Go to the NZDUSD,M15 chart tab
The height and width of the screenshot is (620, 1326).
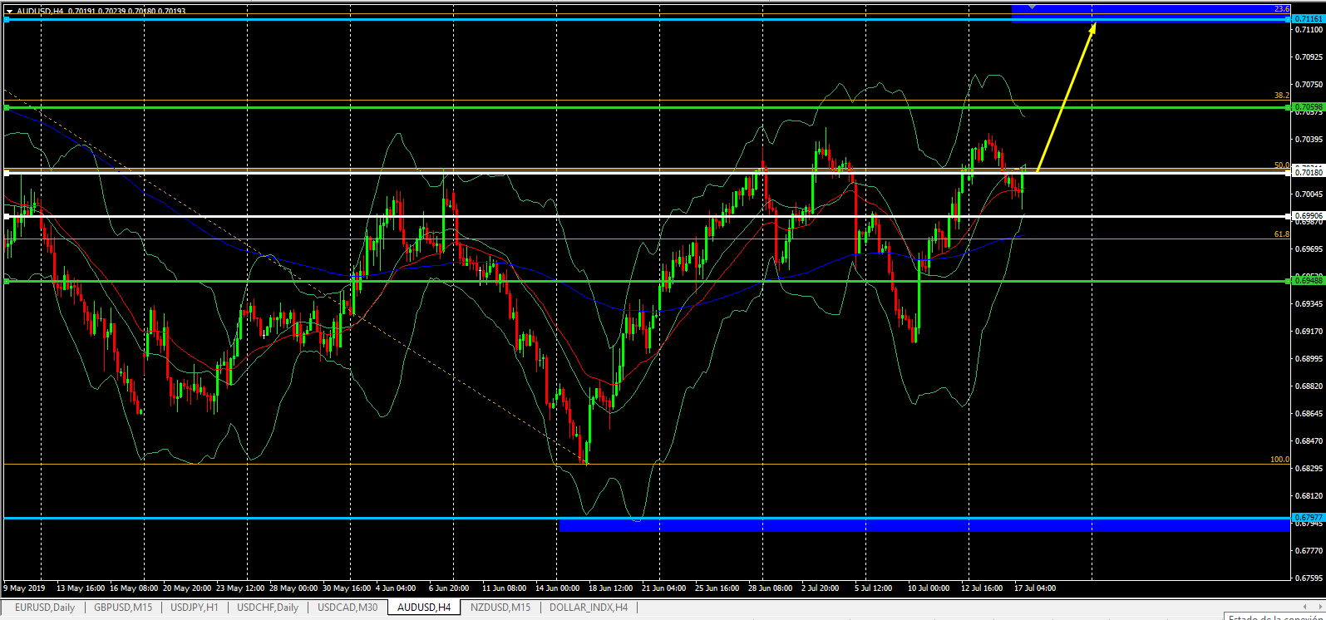(500, 608)
